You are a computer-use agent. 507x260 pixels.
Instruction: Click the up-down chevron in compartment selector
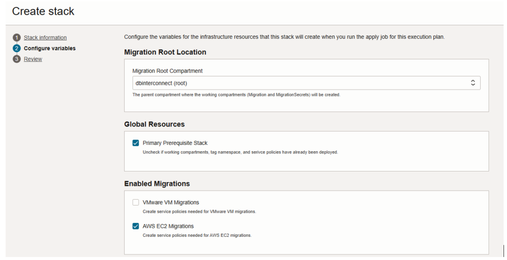(473, 83)
